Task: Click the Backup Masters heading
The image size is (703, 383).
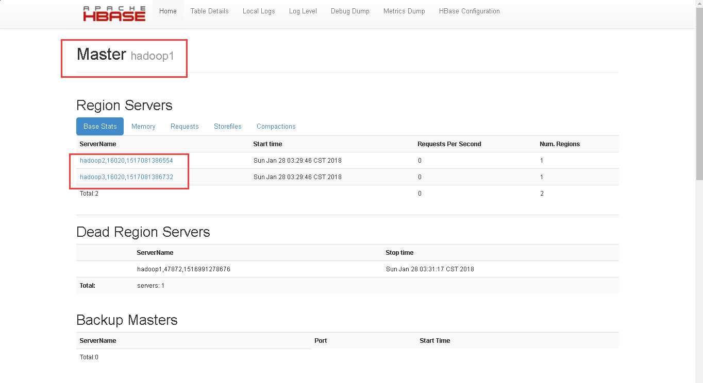Action: tap(127, 320)
